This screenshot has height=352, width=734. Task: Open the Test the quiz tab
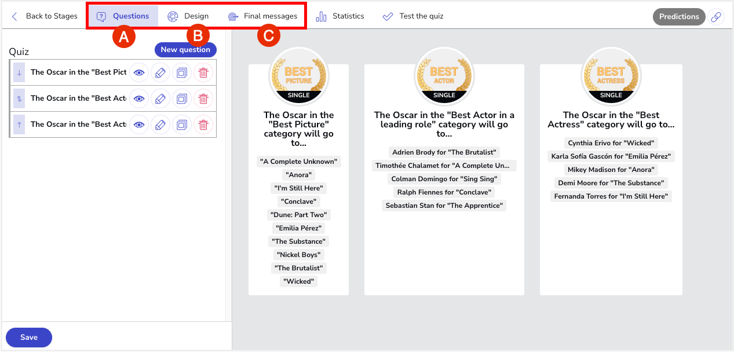(413, 16)
